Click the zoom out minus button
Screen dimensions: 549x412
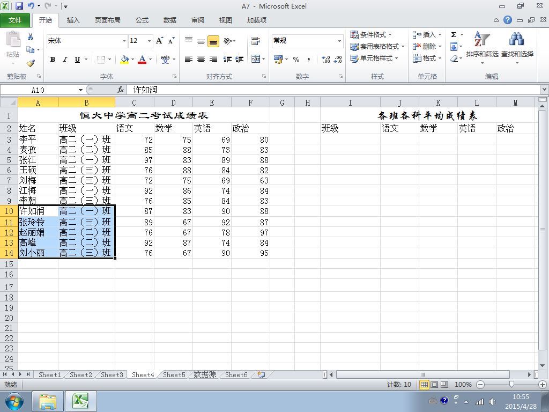coord(481,385)
